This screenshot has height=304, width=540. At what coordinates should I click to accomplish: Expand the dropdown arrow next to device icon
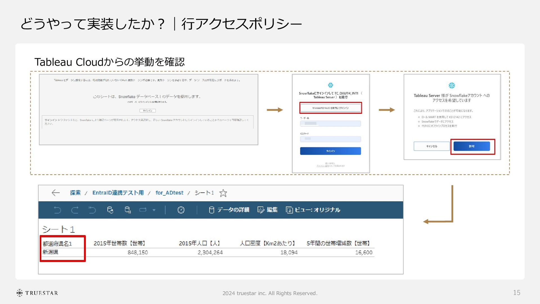click(154, 210)
